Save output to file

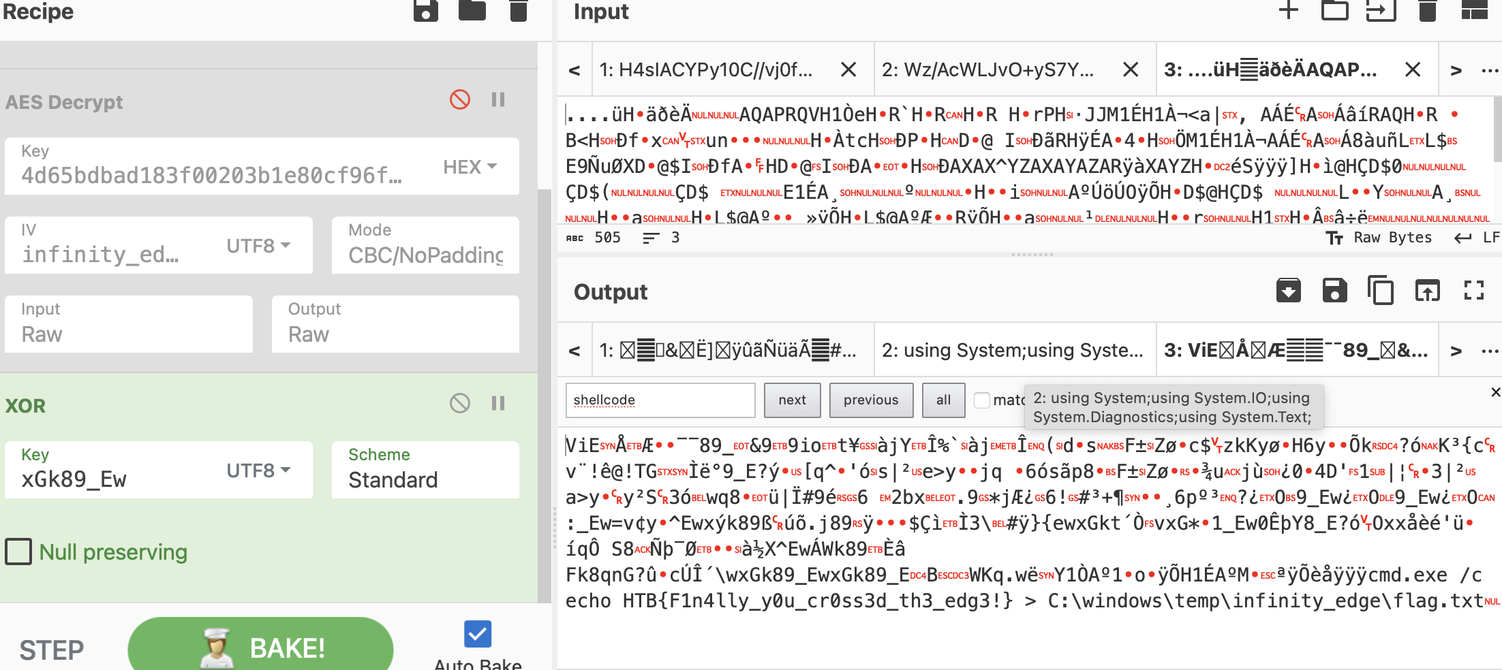[x=1334, y=291]
